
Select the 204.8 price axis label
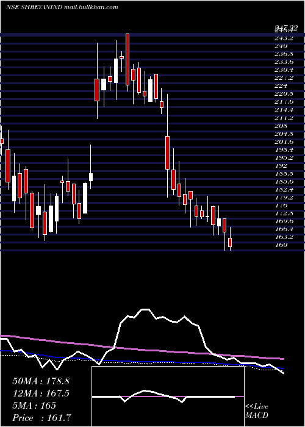click(x=284, y=134)
